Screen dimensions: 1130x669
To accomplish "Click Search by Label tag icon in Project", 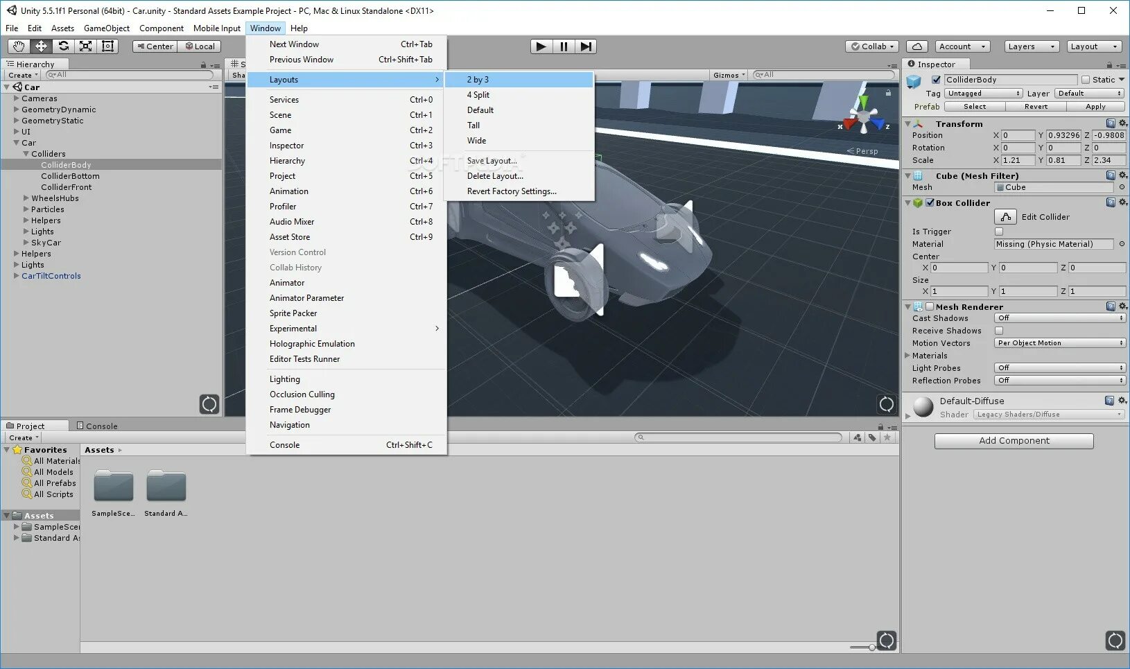I will pyautogui.click(x=872, y=437).
